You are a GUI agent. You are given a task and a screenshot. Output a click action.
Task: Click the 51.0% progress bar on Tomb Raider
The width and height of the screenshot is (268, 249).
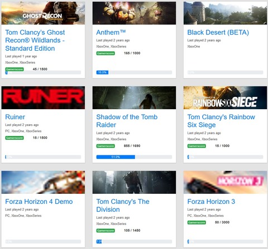pyautogui.click(x=134, y=157)
